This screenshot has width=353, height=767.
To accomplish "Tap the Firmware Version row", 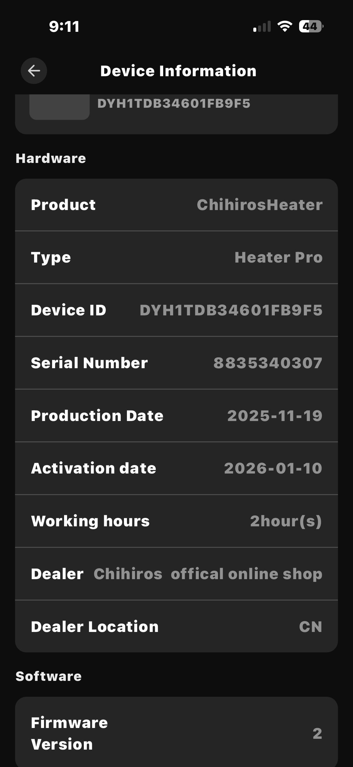I will click(x=176, y=733).
